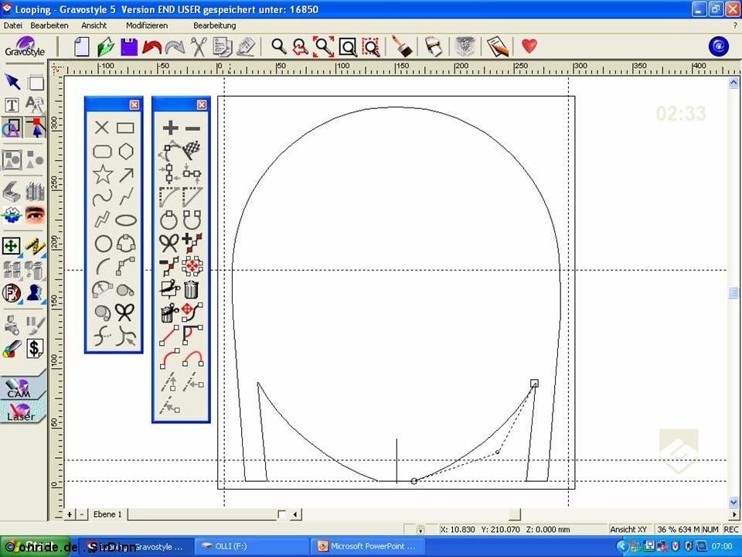
Task: Open the Ansicht menu
Action: click(x=94, y=26)
